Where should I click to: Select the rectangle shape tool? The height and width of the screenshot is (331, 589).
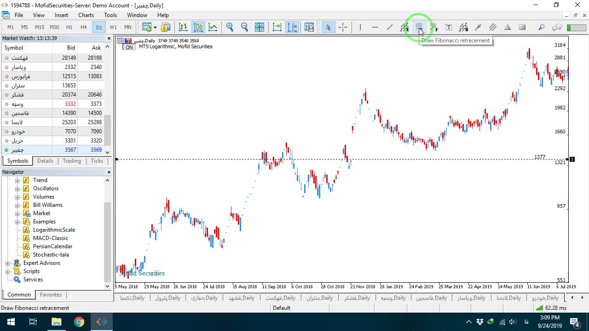(522, 27)
